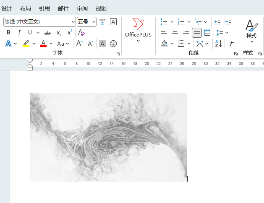This screenshot has height=203, width=264.
Task: Open font name combo box
Action: 39,22
